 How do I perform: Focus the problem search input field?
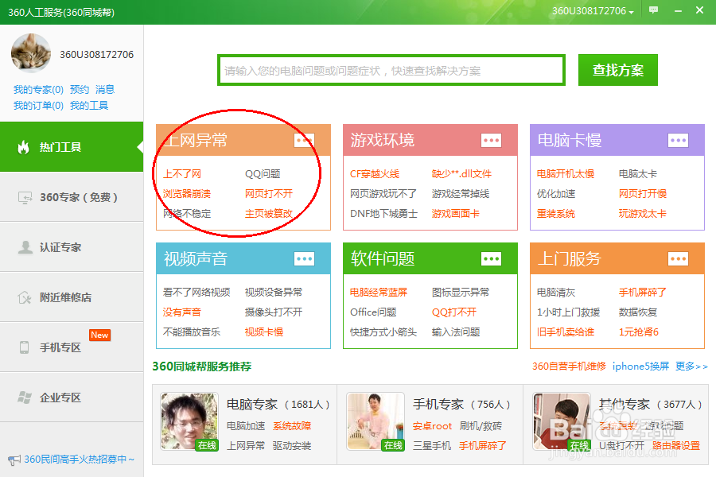click(391, 70)
